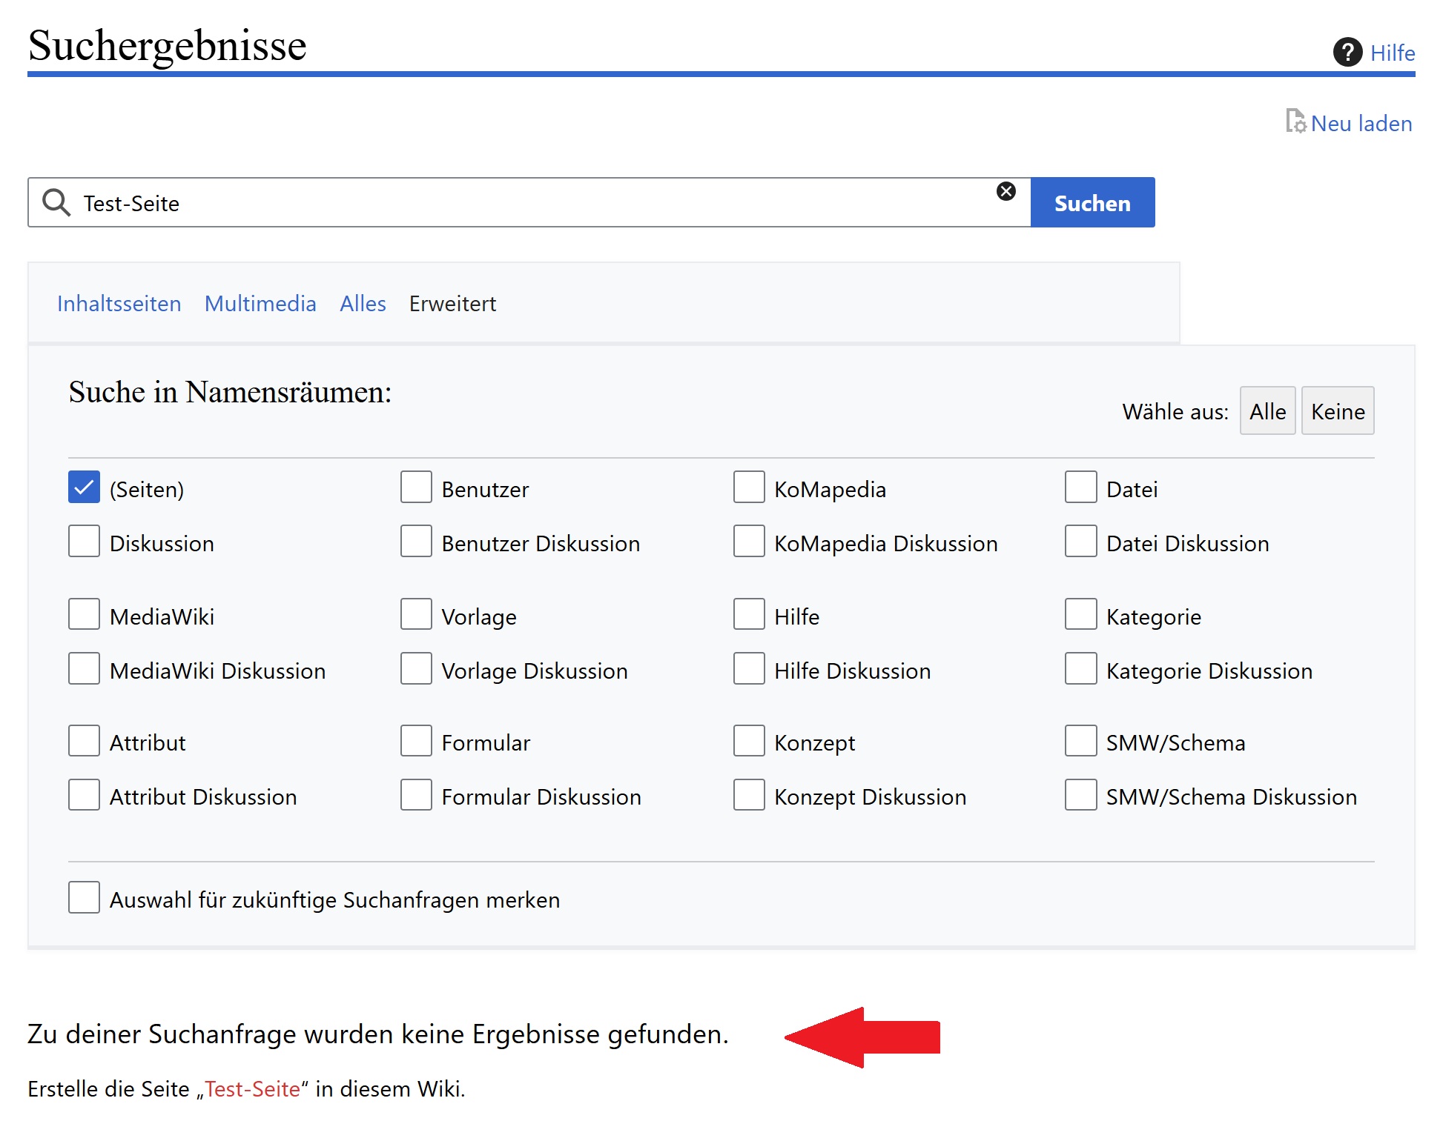Image resolution: width=1443 pixels, height=1141 pixels.
Task: Click the help question mark icon
Action: pos(1347,53)
